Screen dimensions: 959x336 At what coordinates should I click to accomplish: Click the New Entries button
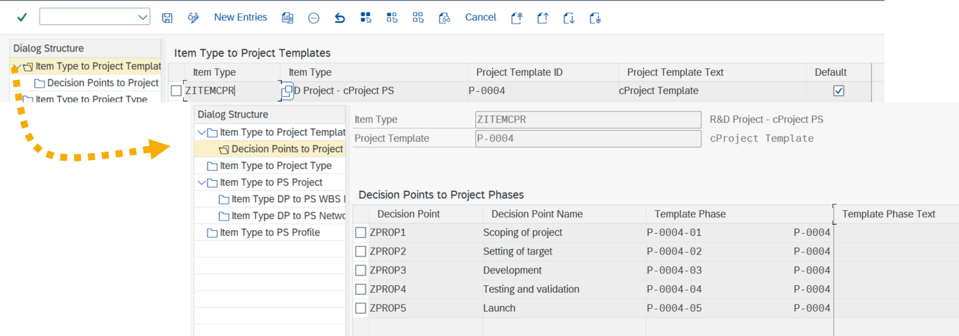pyautogui.click(x=240, y=17)
